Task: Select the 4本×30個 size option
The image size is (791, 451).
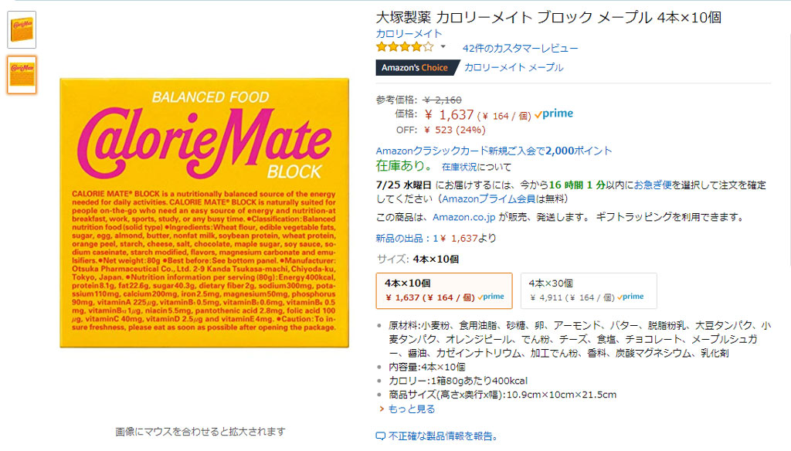Action: (589, 290)
